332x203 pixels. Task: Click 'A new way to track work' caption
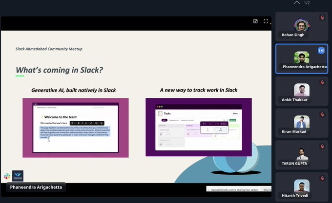[199, 90]
